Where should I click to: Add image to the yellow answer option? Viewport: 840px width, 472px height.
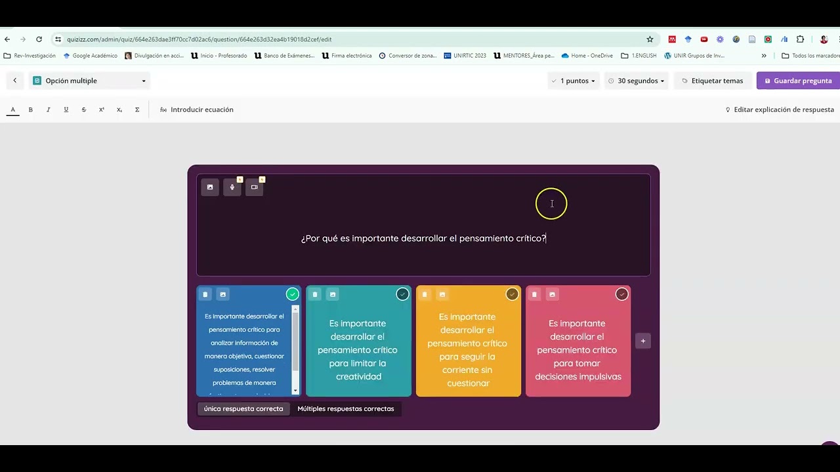tap(442, 294)
